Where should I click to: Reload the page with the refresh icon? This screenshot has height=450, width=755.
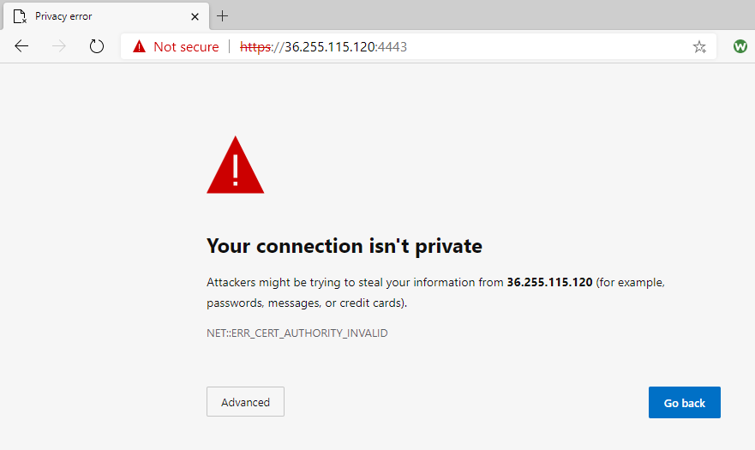97,46
